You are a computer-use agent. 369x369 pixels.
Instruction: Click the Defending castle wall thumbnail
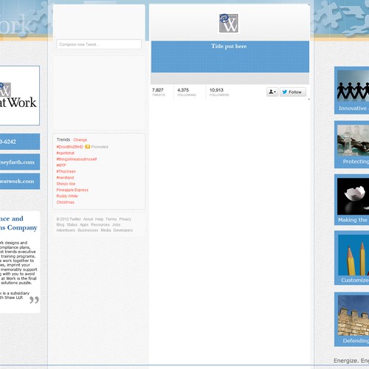tap(354, 316)
